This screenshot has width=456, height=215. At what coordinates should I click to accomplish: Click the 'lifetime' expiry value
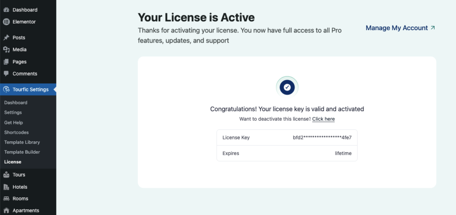click(x=343, y=153)
